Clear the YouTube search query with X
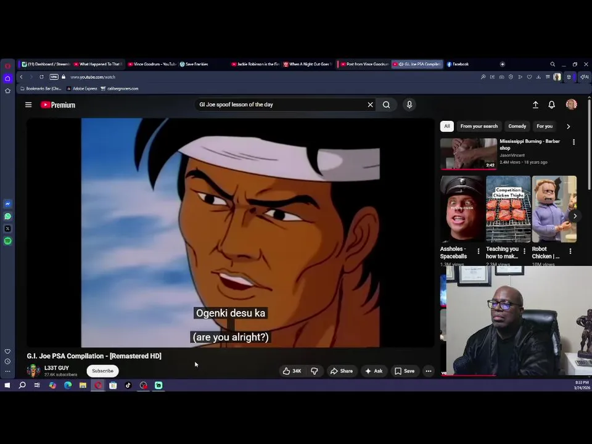592x444 pixels. pos(370,105)
